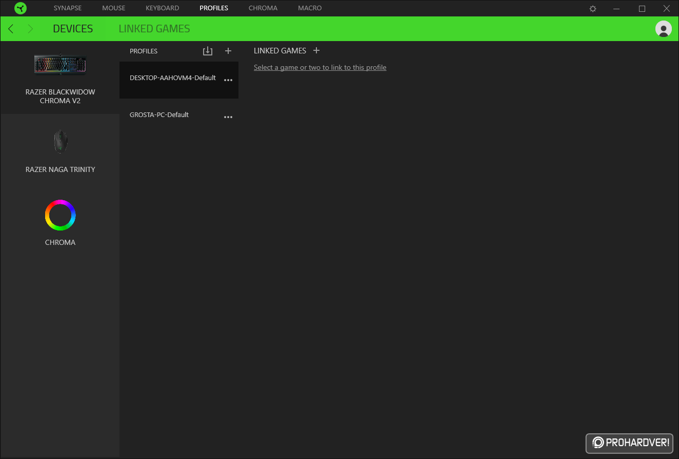Screen dimensions: 679x459
Task: Select the Razer BlackWidow Chroma V2 keyboard
Action: [60, 78]
